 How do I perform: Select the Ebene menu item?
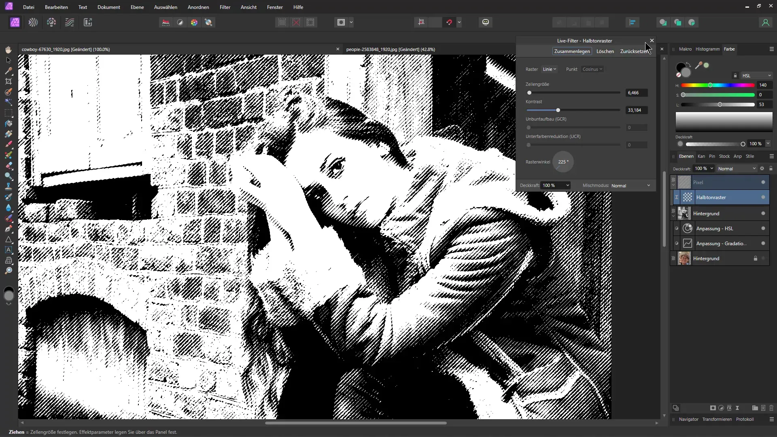coord(137,7)
